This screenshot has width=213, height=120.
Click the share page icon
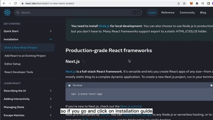click(x=178, y=3)
